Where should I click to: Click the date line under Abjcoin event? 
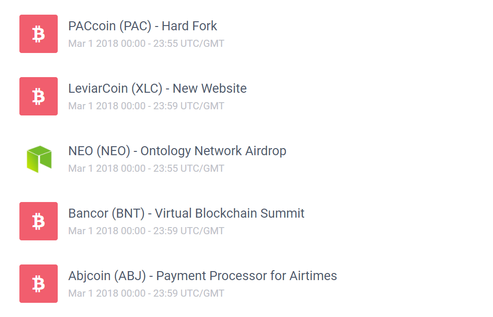click(146, 294)
